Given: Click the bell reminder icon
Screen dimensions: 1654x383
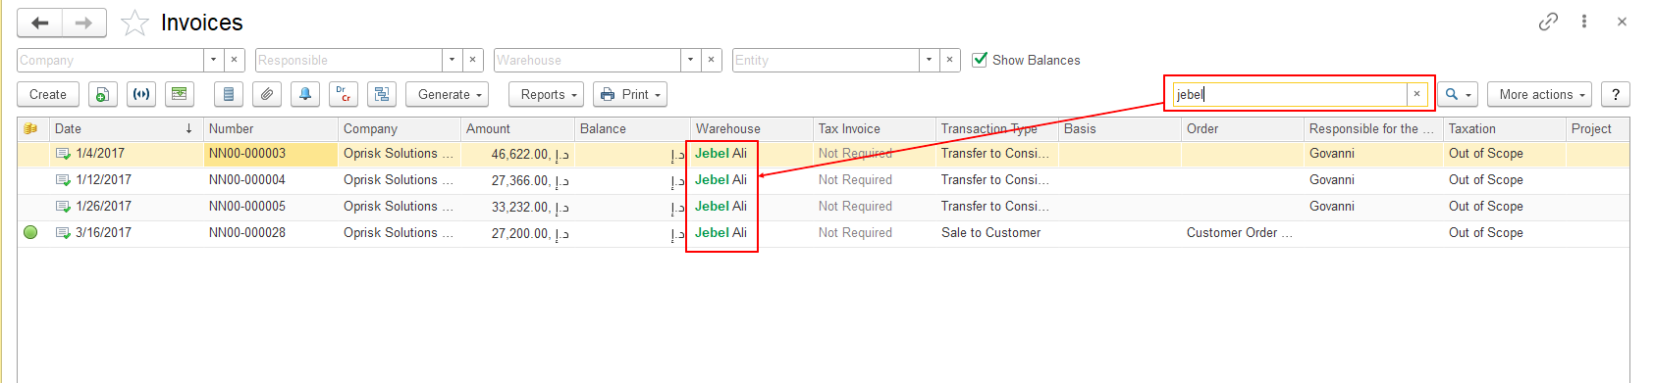Looking at the screenshot, I should click(304, 95).
